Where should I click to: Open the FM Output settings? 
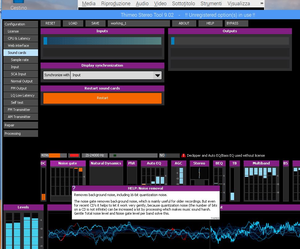click(21, 89)
